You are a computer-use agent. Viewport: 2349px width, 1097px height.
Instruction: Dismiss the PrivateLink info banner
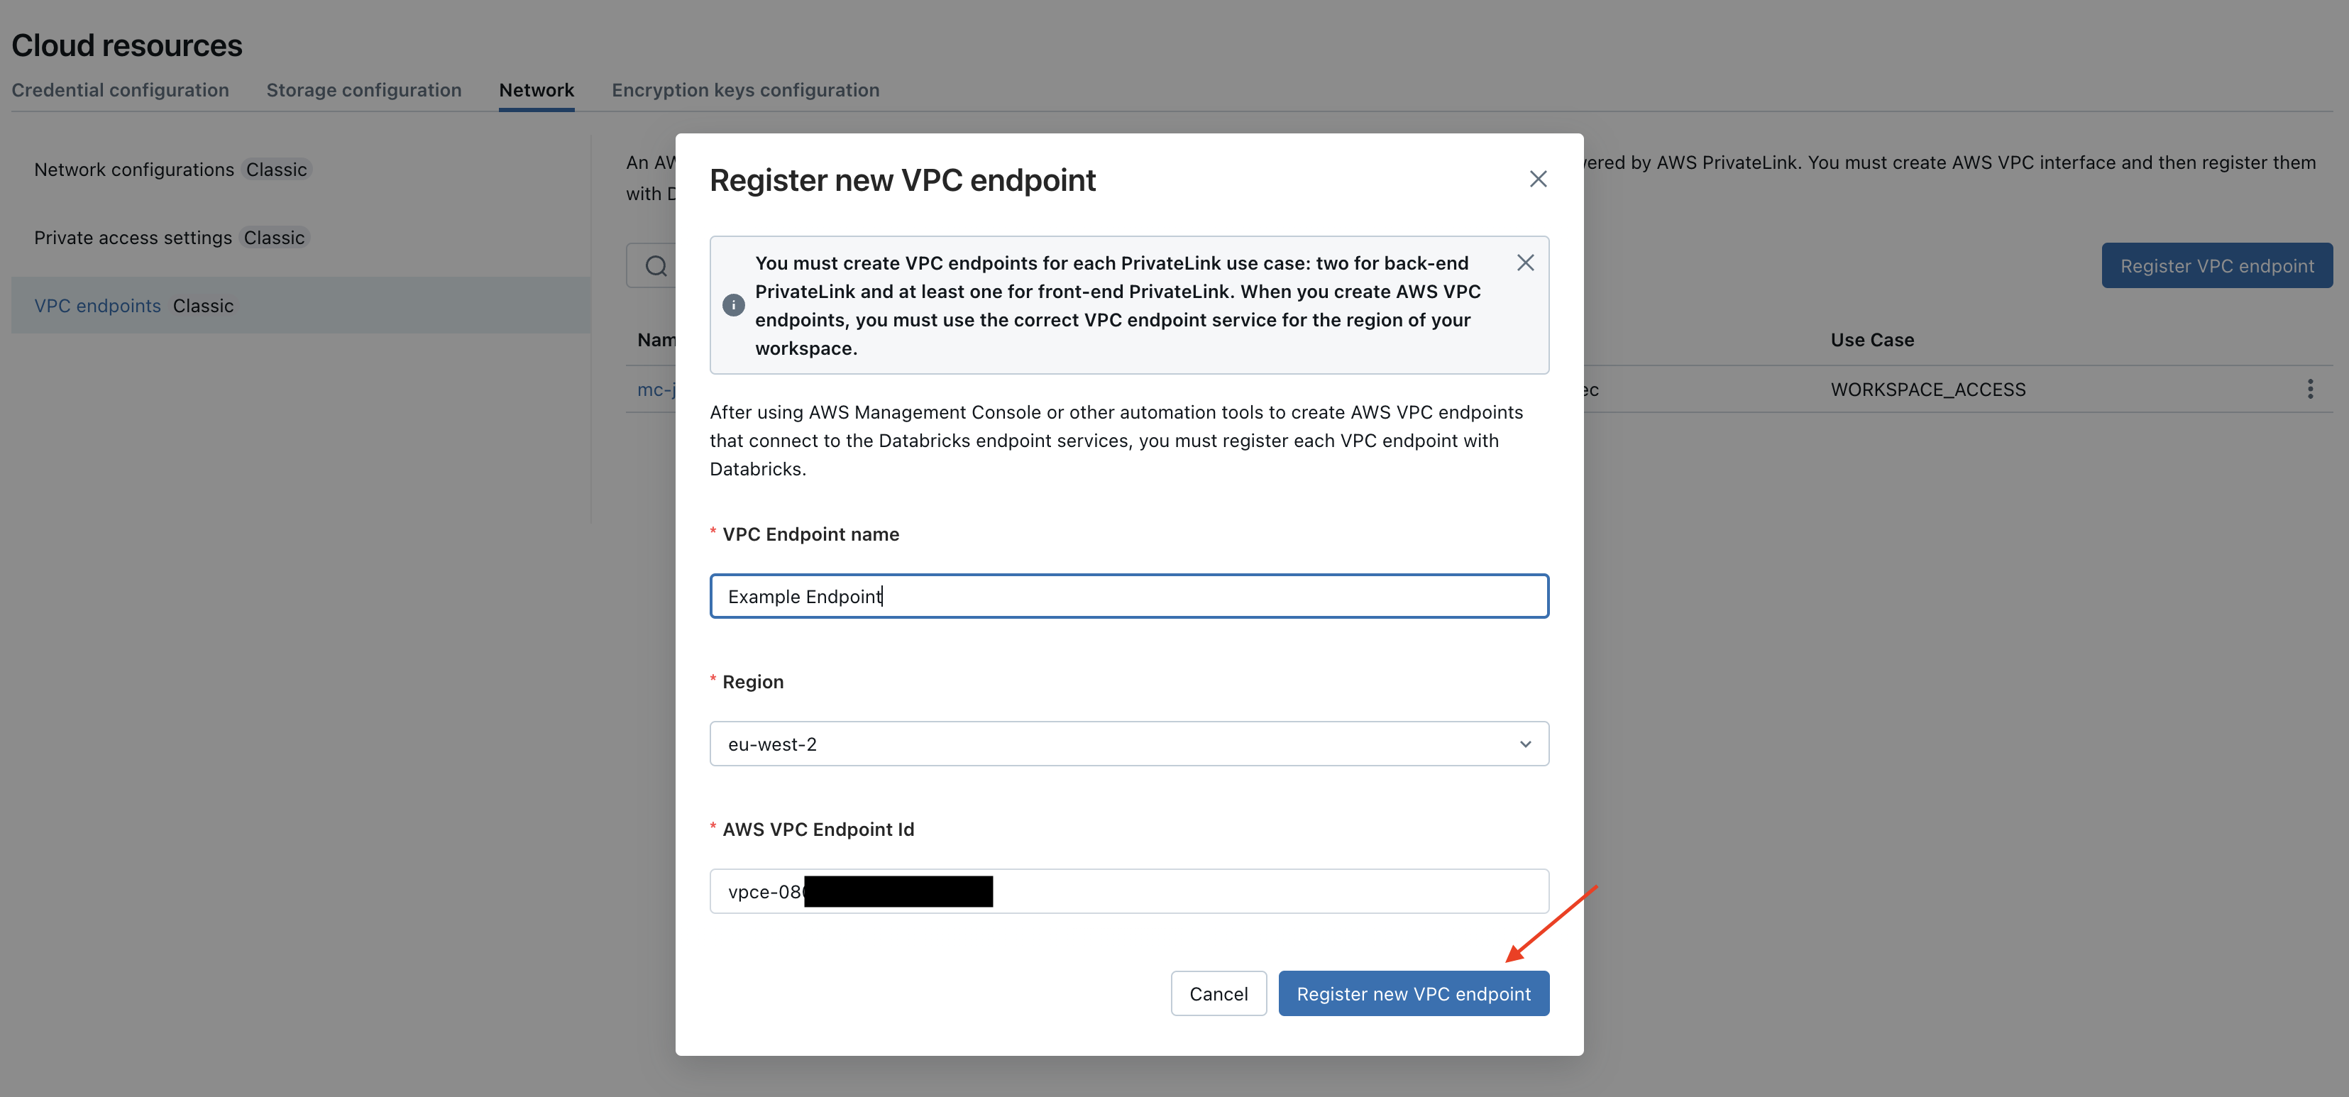[1524, 263]
